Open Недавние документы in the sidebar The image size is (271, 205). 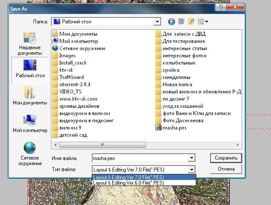click(x=30, y=44)
